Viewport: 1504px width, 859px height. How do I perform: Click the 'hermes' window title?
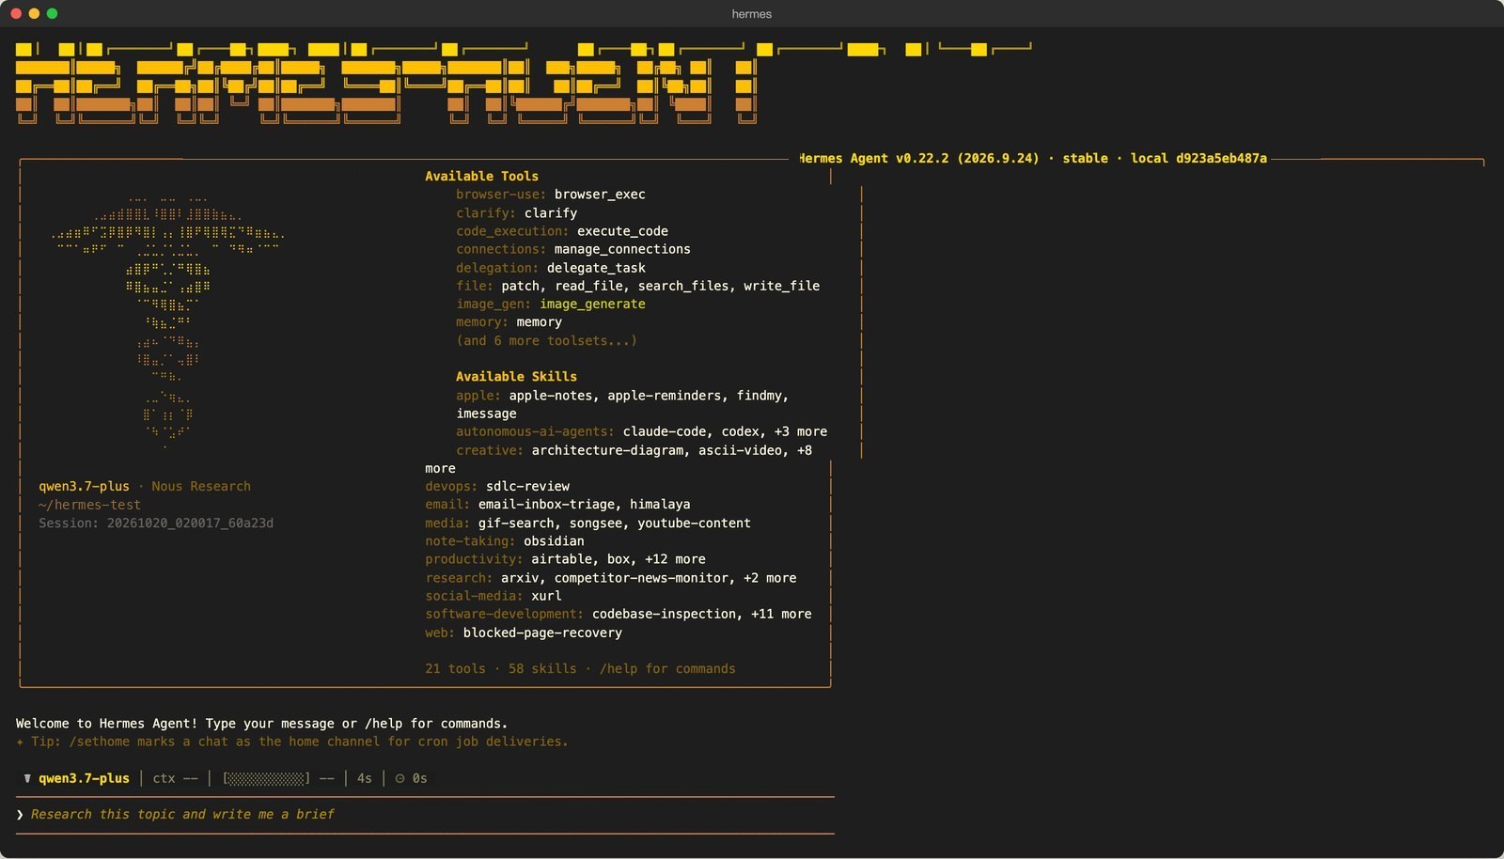pyautogui.click(x=752, y=14)
